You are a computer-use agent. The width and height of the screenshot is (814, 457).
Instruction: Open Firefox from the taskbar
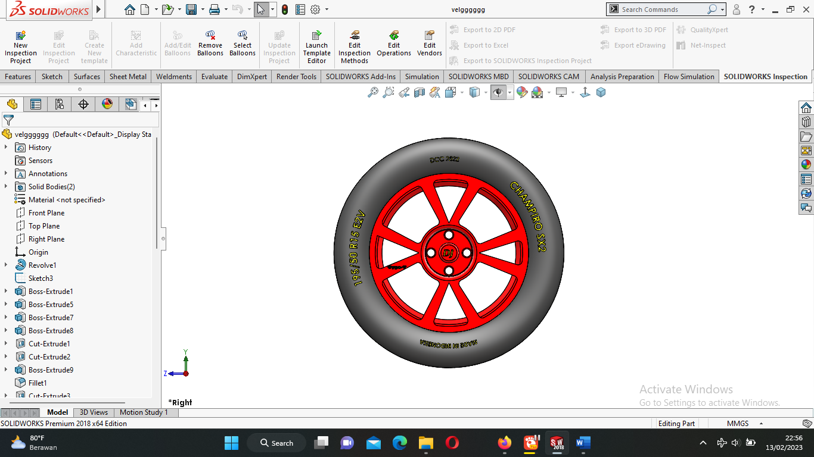pos(505,443)
